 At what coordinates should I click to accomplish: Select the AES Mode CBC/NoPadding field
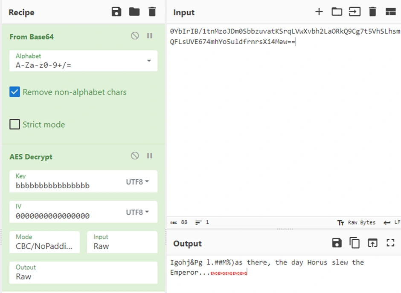coord(45,242)
